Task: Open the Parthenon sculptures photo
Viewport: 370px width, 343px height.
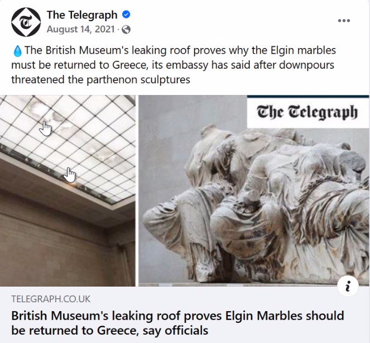Action: 254,190
